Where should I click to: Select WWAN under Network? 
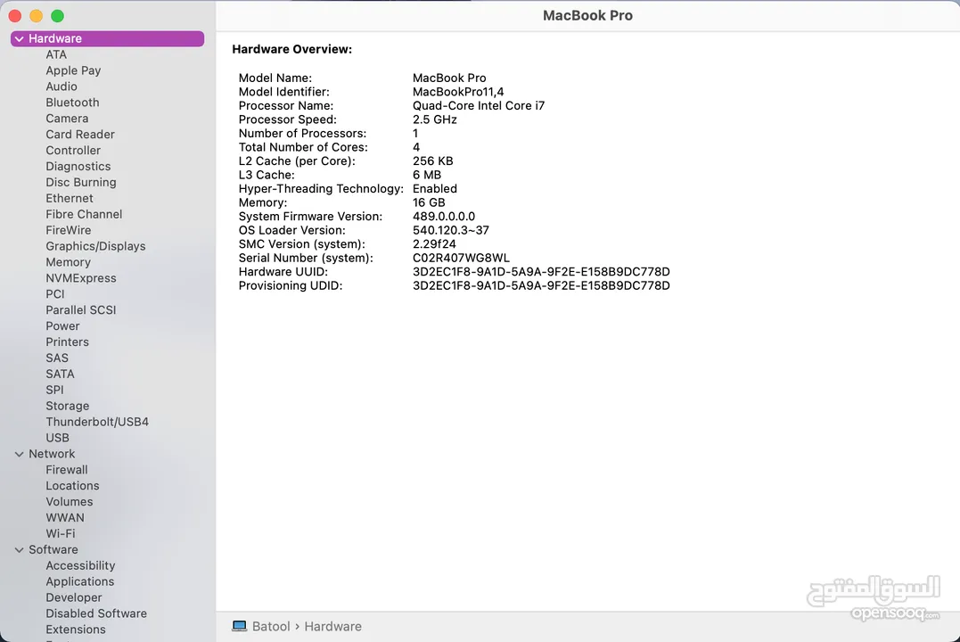point(65,517)
